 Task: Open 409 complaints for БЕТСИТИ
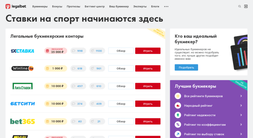point(97,104)
